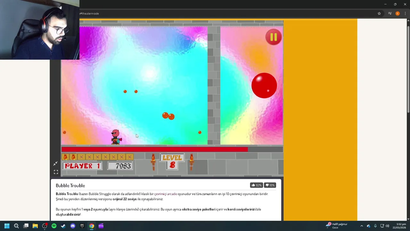Click the microphone tray icon
Viewport: 410px width, 231px height.
tap(375, 226)
